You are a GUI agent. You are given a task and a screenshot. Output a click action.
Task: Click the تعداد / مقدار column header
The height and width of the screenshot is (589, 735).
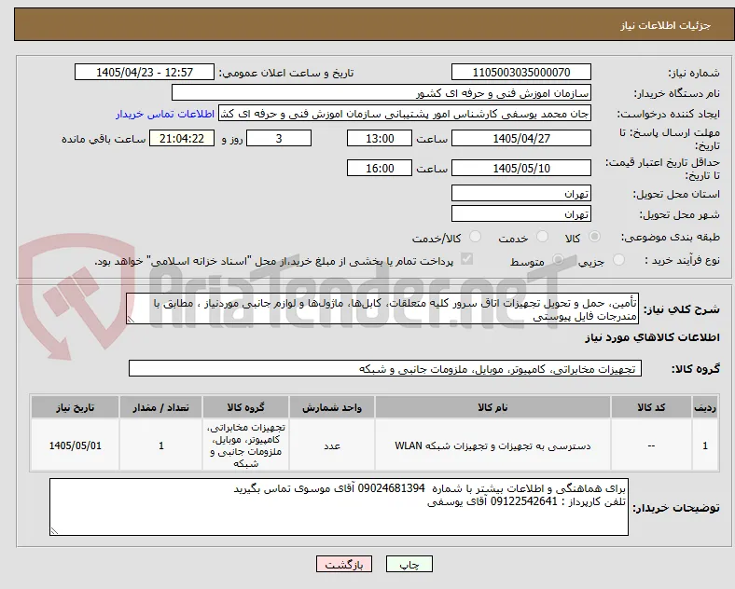[x=160, y=407]
